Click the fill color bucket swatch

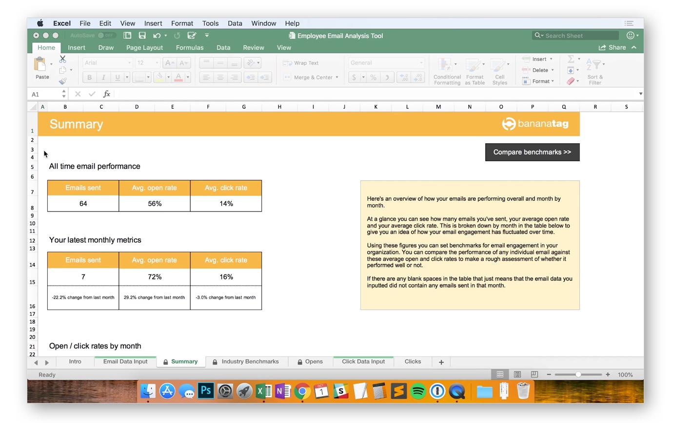(x=159, y=77)
